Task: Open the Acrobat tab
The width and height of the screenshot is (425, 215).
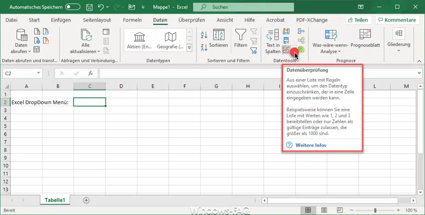Action: click(x=276, y=20)
